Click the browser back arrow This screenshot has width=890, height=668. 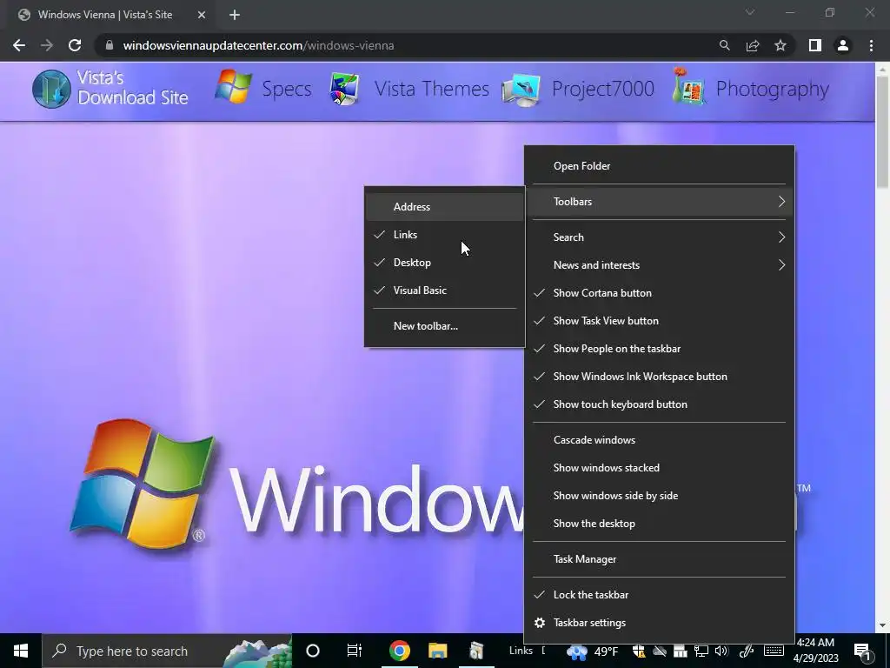19,45
